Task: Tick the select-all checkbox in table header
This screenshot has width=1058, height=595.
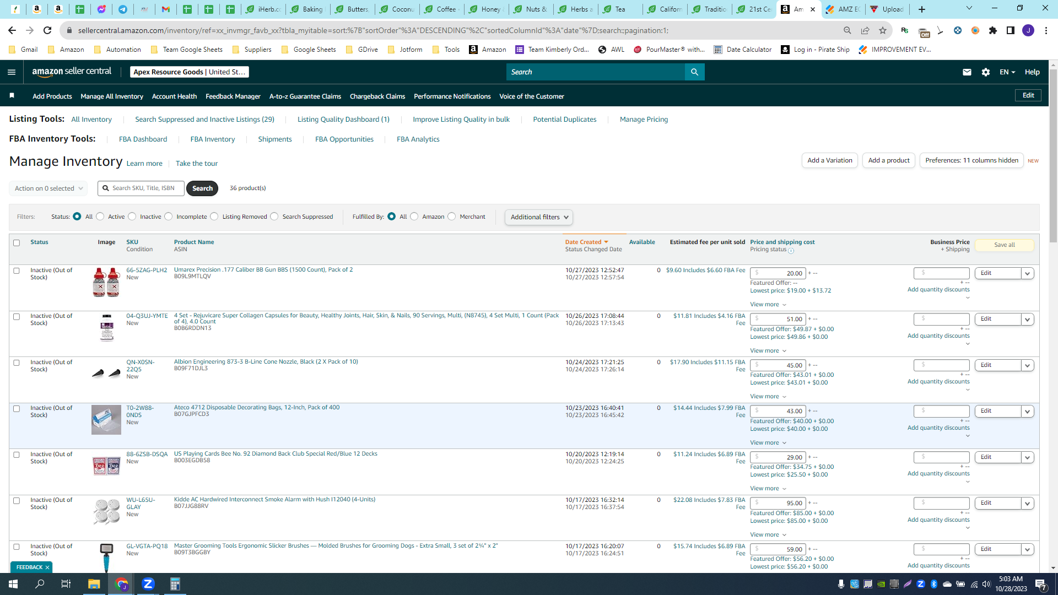Action: pyautogui.click(x=17, y=243)
